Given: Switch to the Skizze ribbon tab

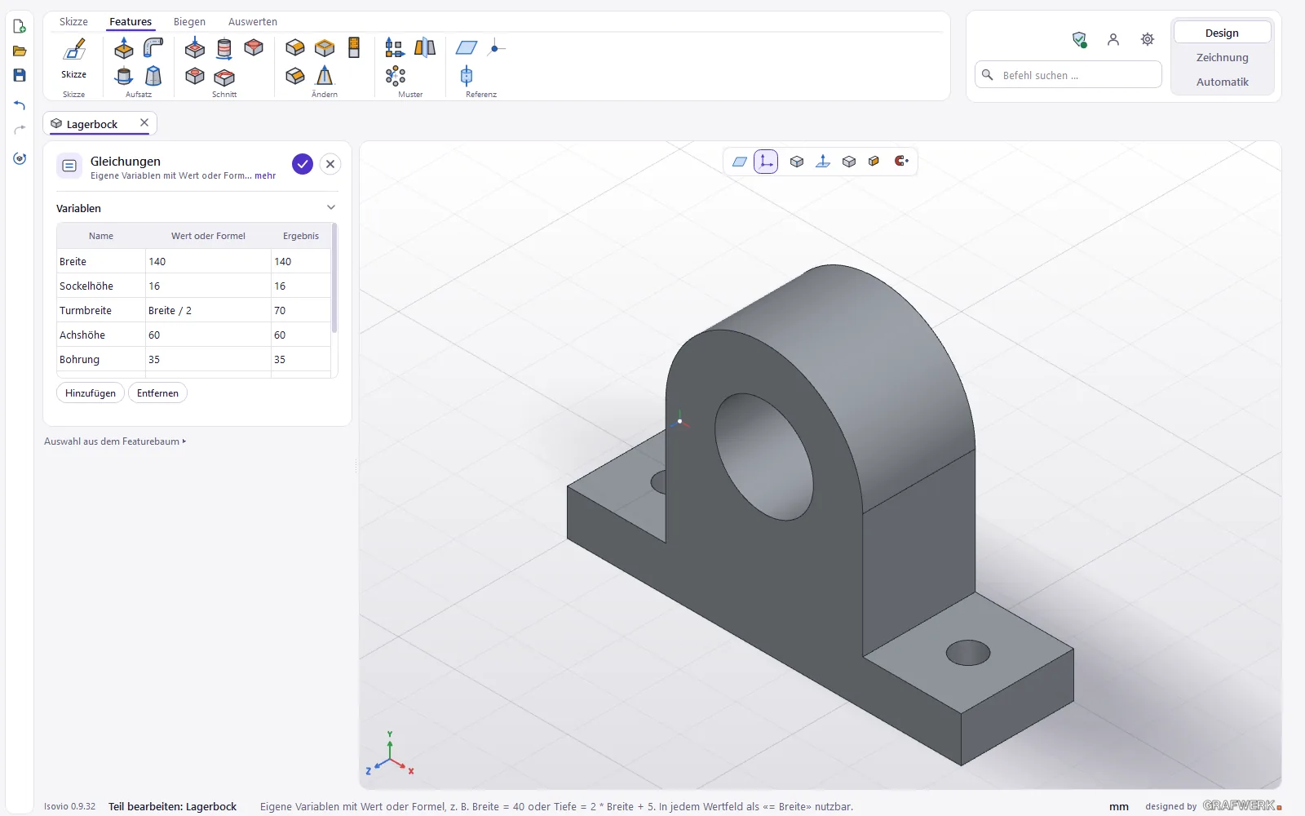Looking at the screenshot, I should pyautogui.click(x=73, y=22).
